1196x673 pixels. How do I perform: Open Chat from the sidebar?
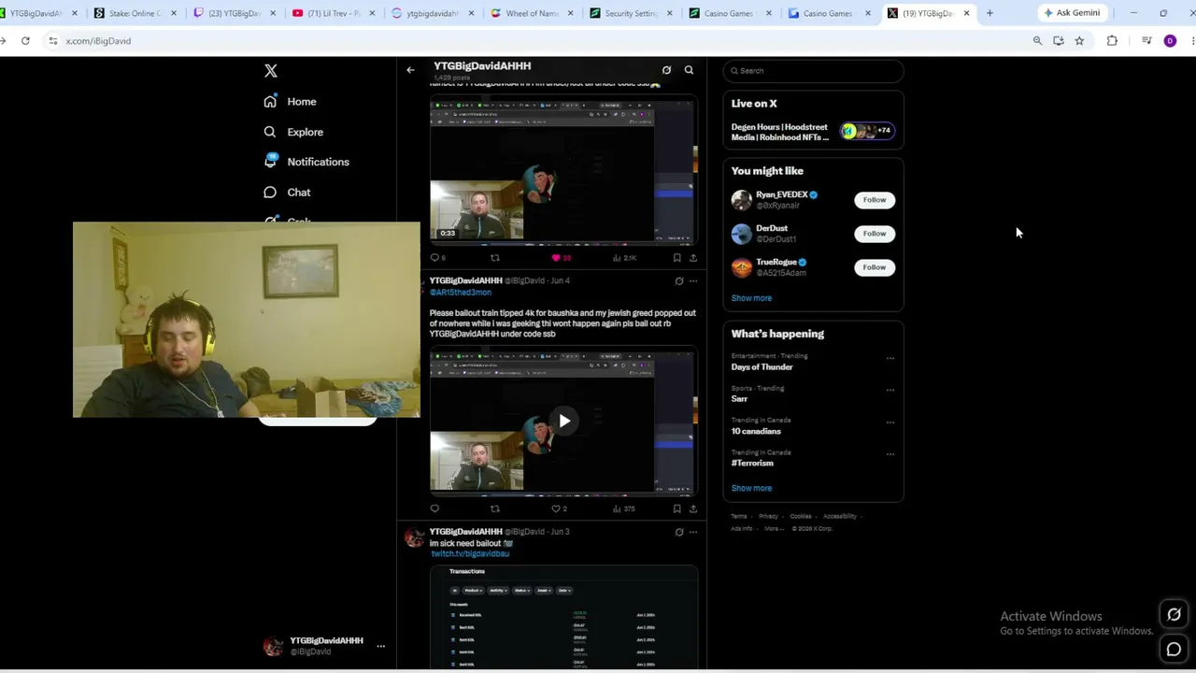287,193
